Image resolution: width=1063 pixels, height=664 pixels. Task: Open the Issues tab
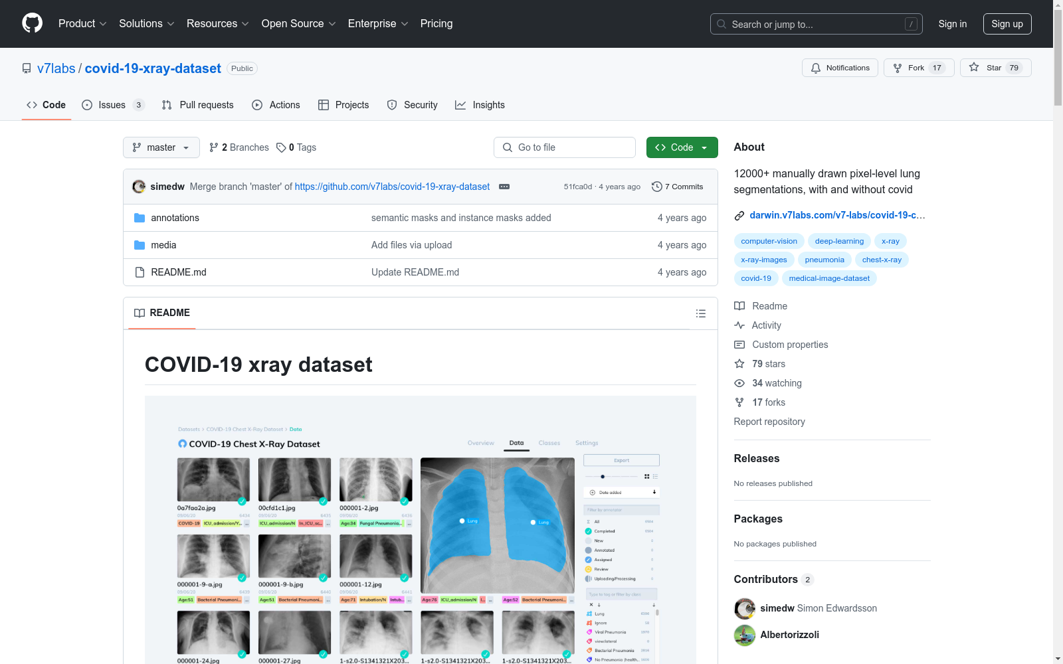[x=113, y=105]
